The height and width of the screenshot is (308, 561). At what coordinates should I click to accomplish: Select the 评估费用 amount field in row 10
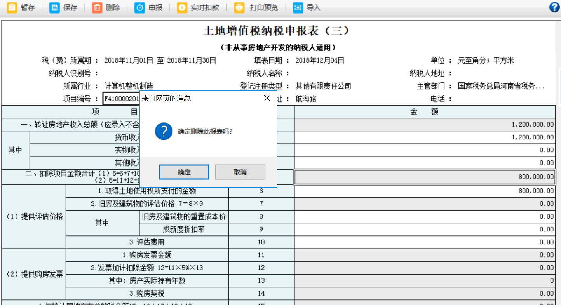click(425, 242)
